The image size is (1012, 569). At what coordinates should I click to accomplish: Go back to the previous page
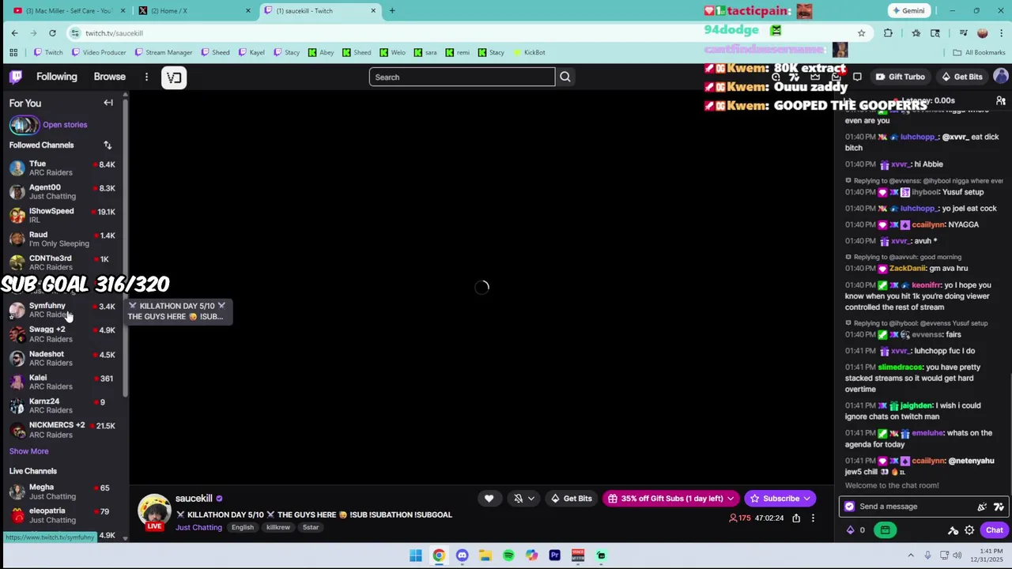pyautogui.click(x=14, y=33)
